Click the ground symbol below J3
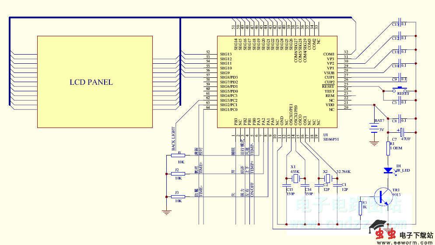 click(166, 212)
